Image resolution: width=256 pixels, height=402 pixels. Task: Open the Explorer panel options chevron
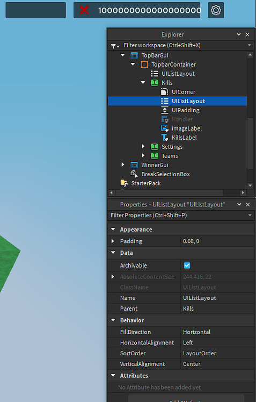[239, 34]
